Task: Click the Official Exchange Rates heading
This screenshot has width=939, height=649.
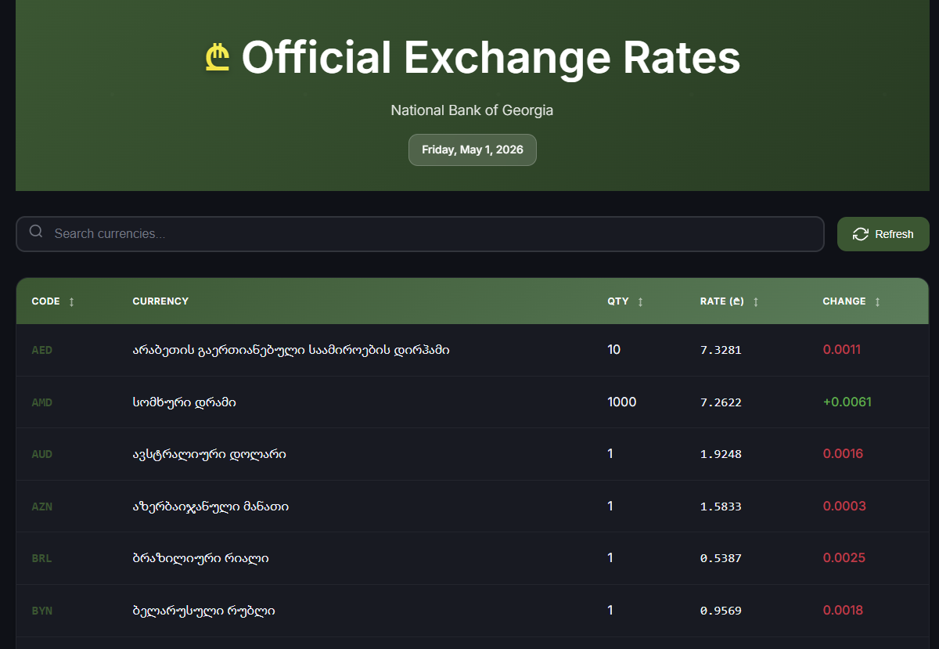Action: point(491,58)
